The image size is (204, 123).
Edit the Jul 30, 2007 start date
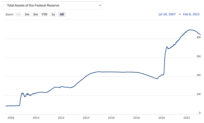click(x=167, y=14)
